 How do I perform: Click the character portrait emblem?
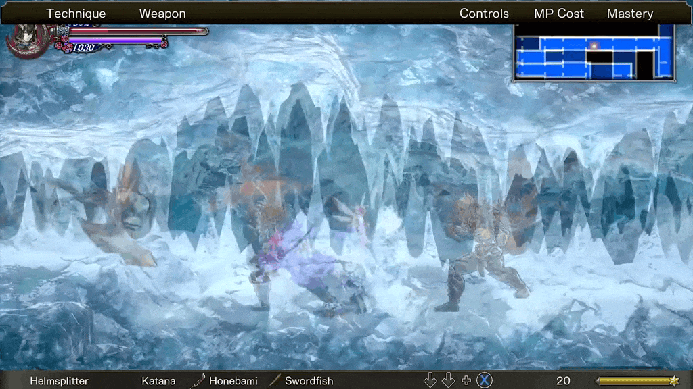[x=27, y=38]
